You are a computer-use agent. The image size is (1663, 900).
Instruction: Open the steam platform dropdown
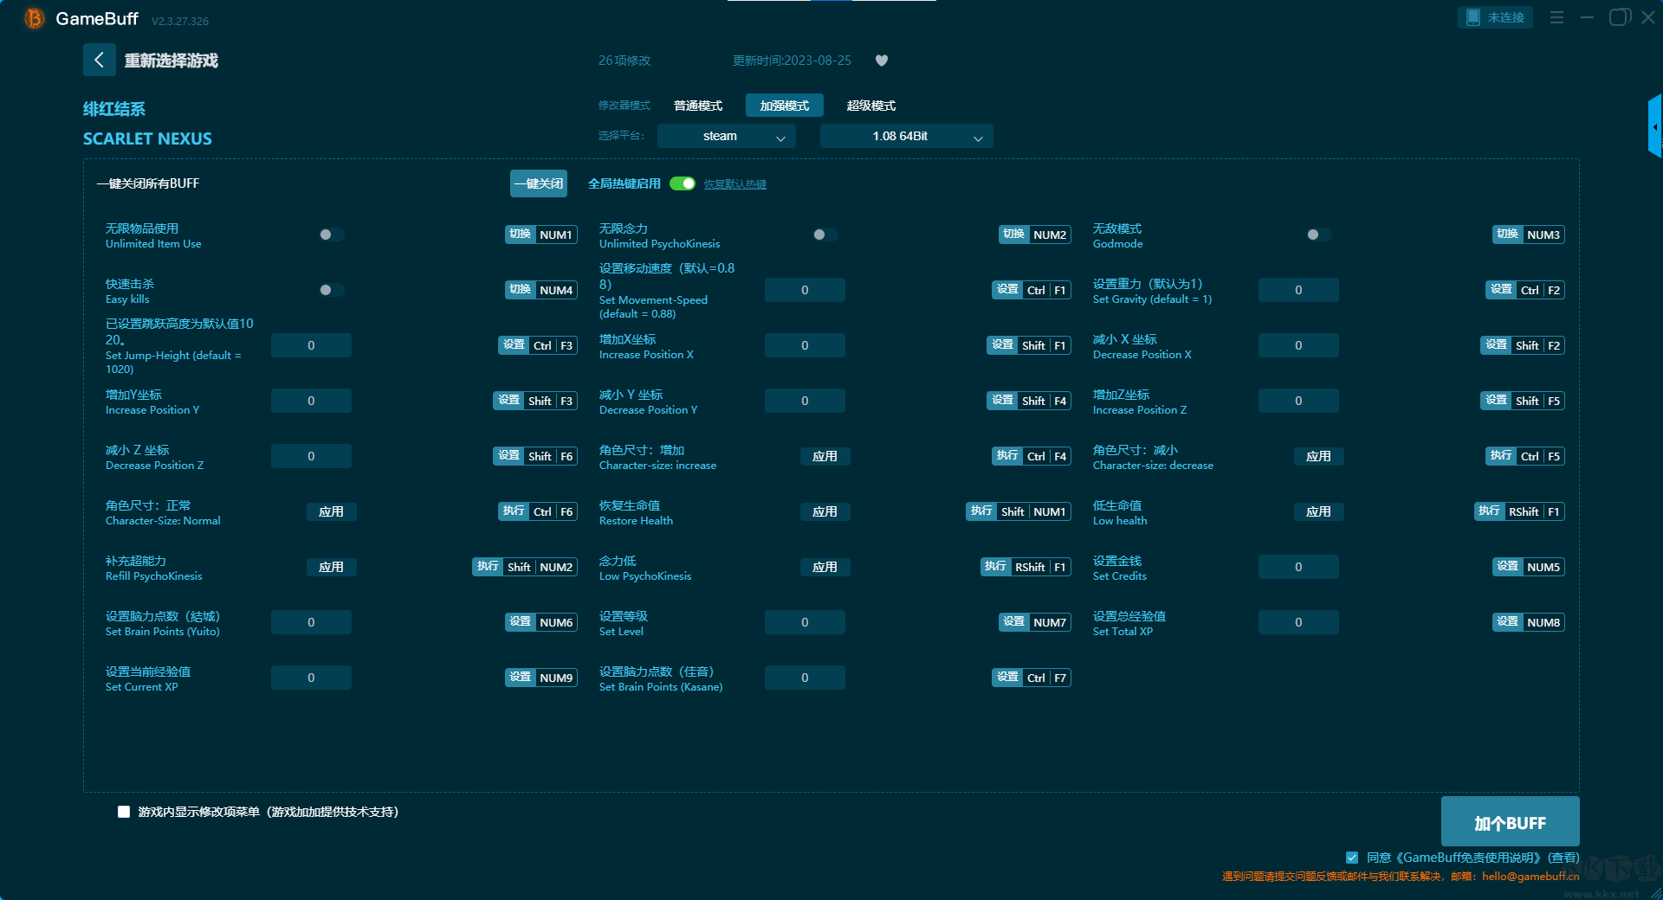[x=726, y=136]
